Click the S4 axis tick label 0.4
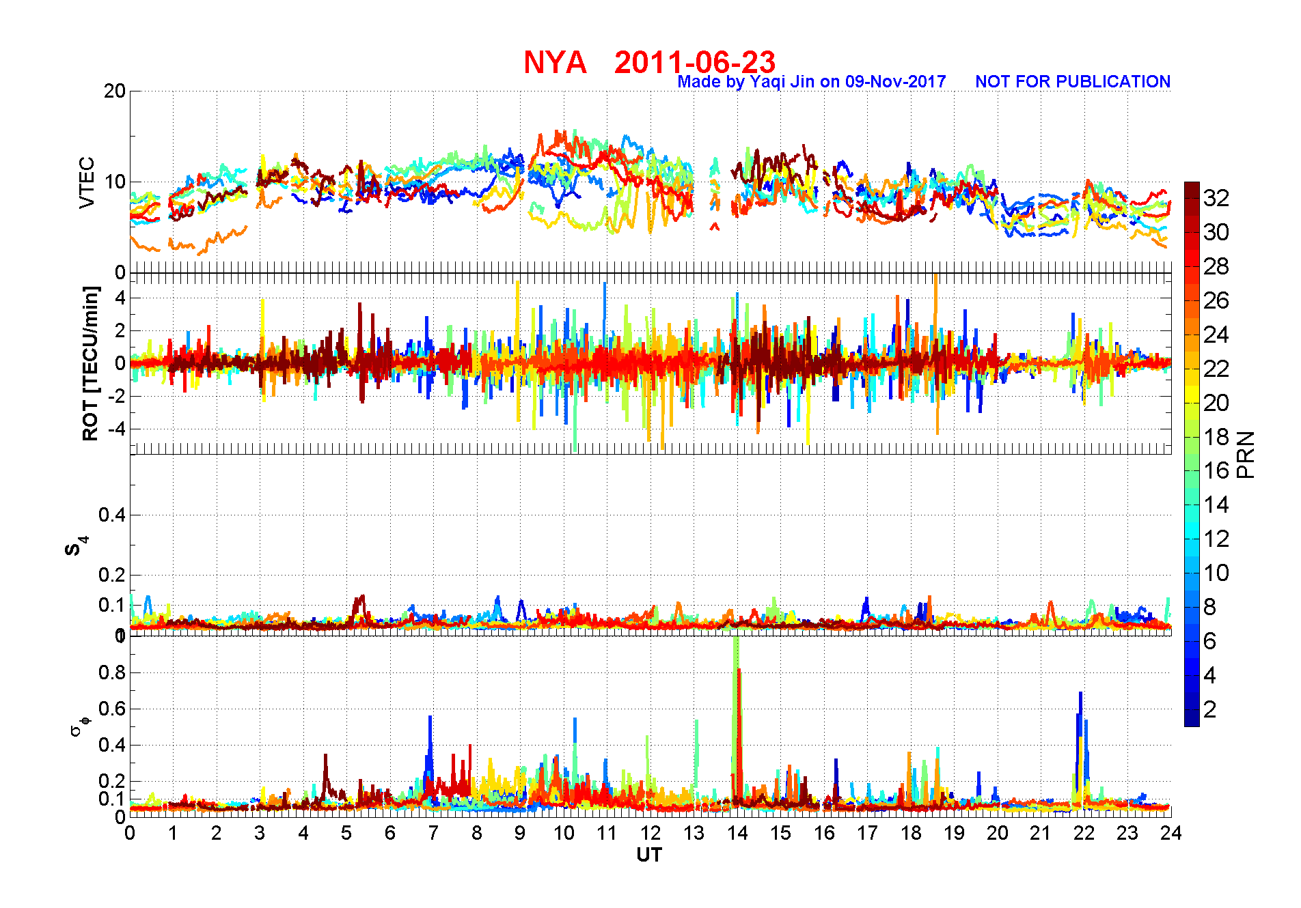This screenshot has width=1301, height=908. (x=111, y=515)
